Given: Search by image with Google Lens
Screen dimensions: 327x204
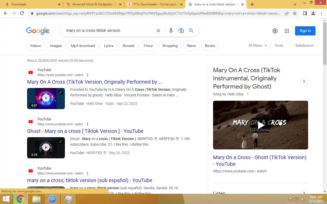Looking at the screenshot, I should coord(181,31).
